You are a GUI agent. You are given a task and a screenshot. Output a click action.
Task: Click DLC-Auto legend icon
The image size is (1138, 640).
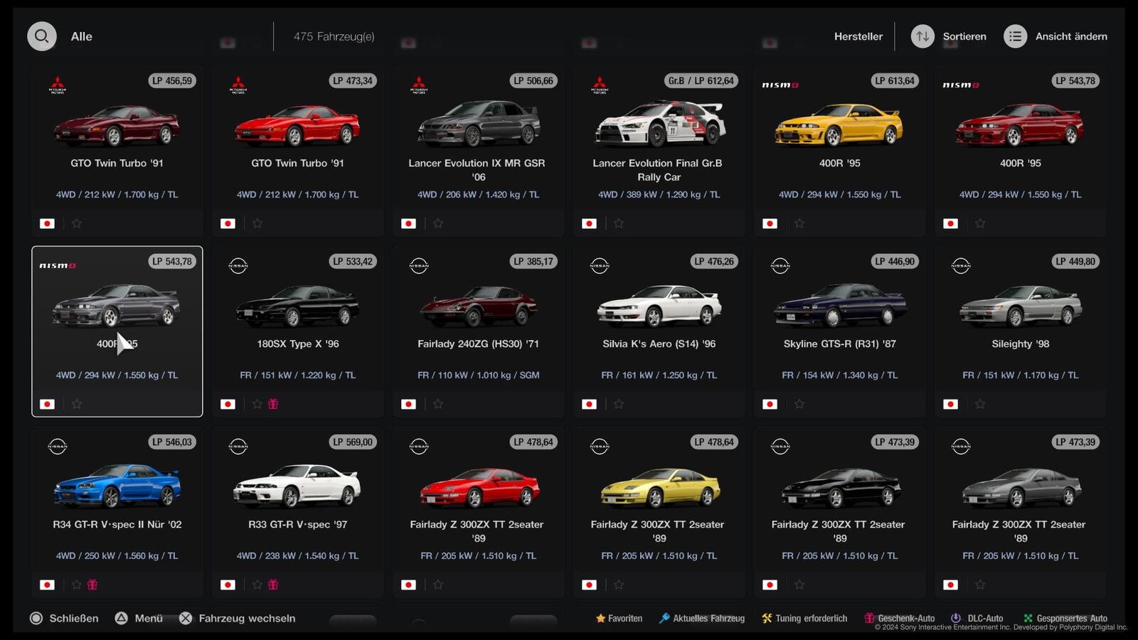coord(956,619)
